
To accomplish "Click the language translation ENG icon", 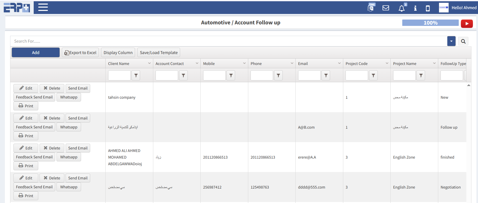I will coord(371,8).
